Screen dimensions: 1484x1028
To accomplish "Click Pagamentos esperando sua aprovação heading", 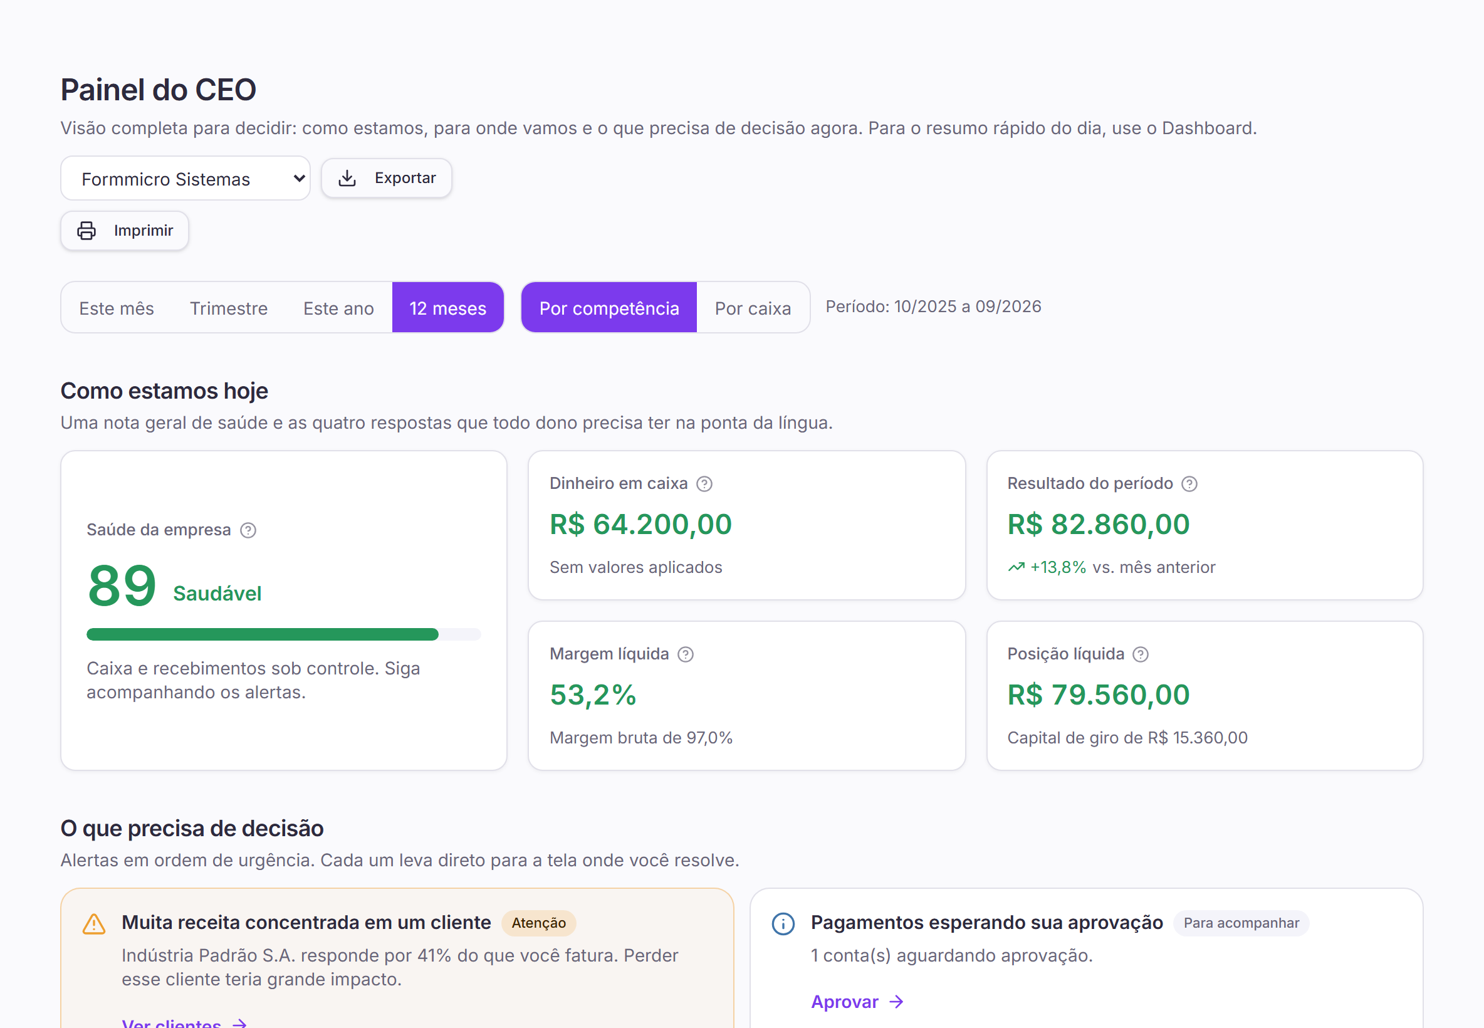I will 987,922.
